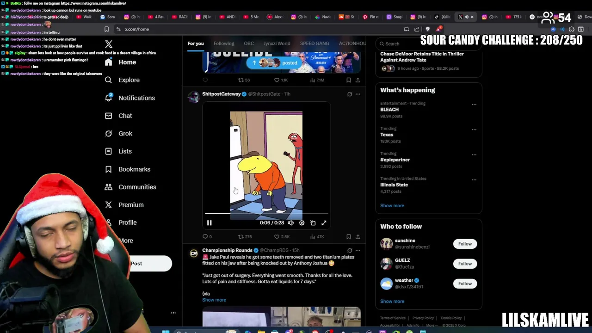The image size is (592, 333).
Task: Open #epicpartner trending topic
Action: [x=395, y=160]
